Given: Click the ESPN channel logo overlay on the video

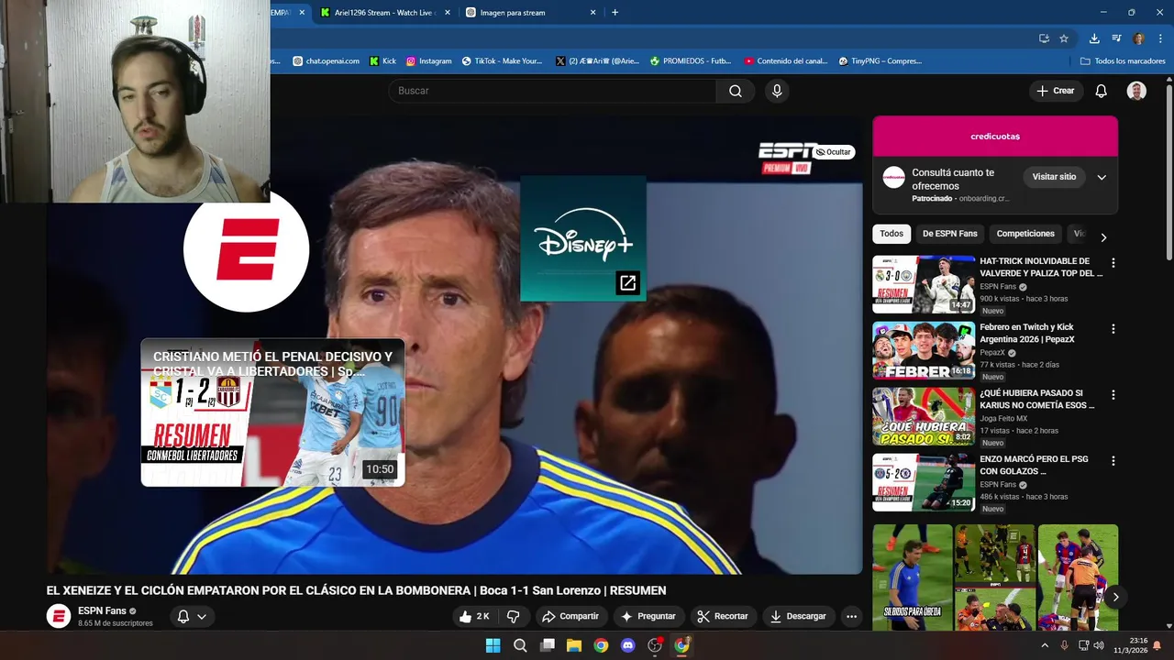Looking at the screenshot, I should pyautogui.click(x=246, y=249).
